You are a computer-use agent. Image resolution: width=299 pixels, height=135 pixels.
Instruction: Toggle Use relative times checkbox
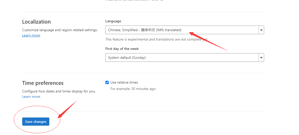click(x=107, y=82)
